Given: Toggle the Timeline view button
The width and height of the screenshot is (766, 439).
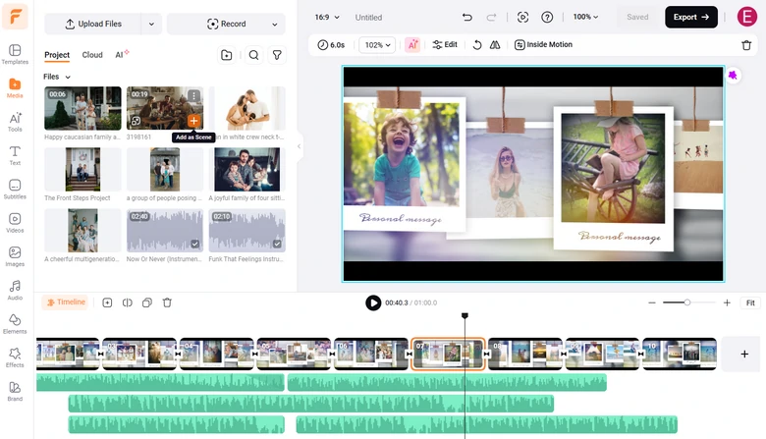Looking at the screenshot, I should pos(65,302).
